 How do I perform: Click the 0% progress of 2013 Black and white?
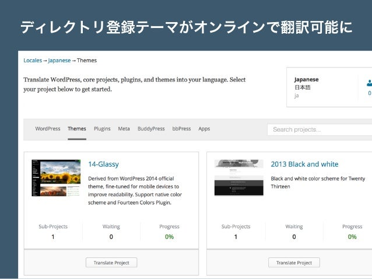[352, 236]
